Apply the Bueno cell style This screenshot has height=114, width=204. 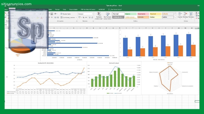[131, 14]
